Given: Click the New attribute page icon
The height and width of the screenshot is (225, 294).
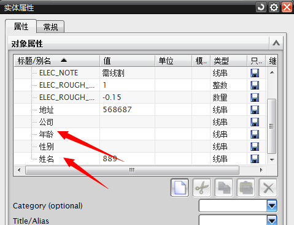Looking at the screenshot, I should pyautogui.click(x=180, y=188).
